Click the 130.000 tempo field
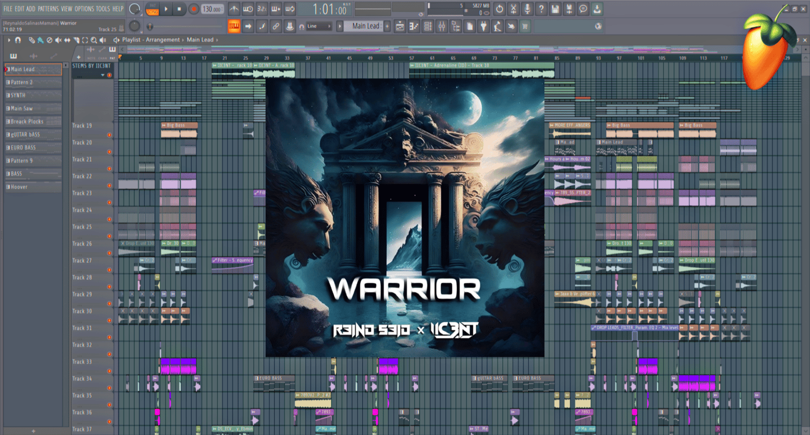 213,9
